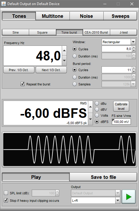Select the Tone burst tab
Image resolution: width=139 pixels, height=211 pixels.
(x=69, y=32)
